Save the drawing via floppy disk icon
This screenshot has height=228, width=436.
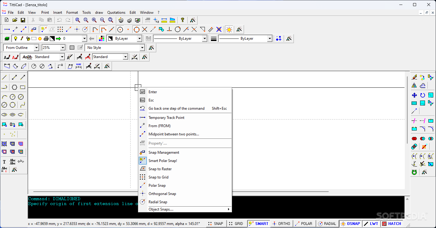coord(23,20)
